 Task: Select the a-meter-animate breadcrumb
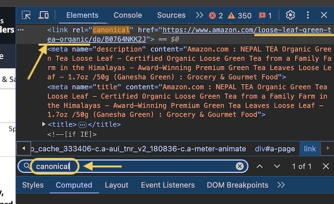coord(138,149)
